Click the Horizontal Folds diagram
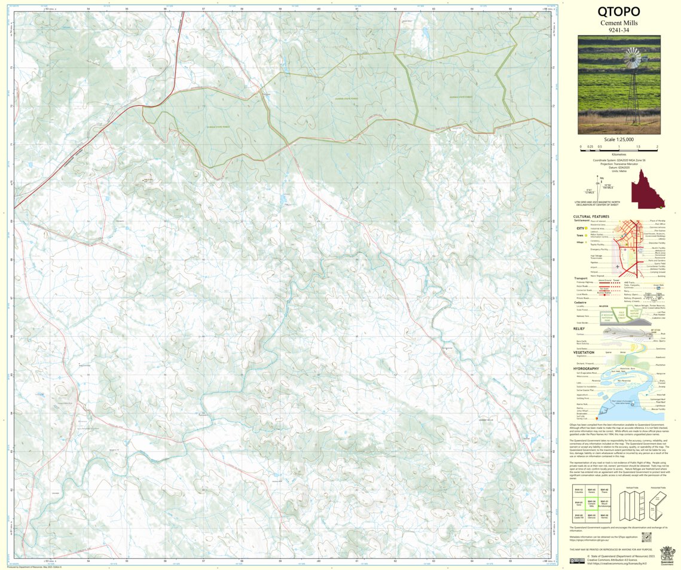This screenshot has height=570, width=681. tap(657, 505)
